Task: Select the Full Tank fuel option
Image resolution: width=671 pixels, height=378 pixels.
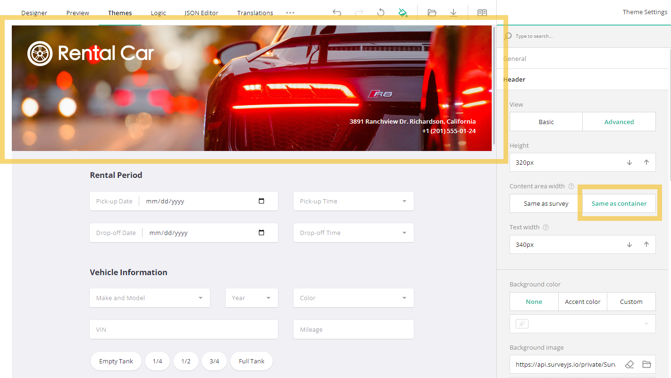Action: (251, 361)
